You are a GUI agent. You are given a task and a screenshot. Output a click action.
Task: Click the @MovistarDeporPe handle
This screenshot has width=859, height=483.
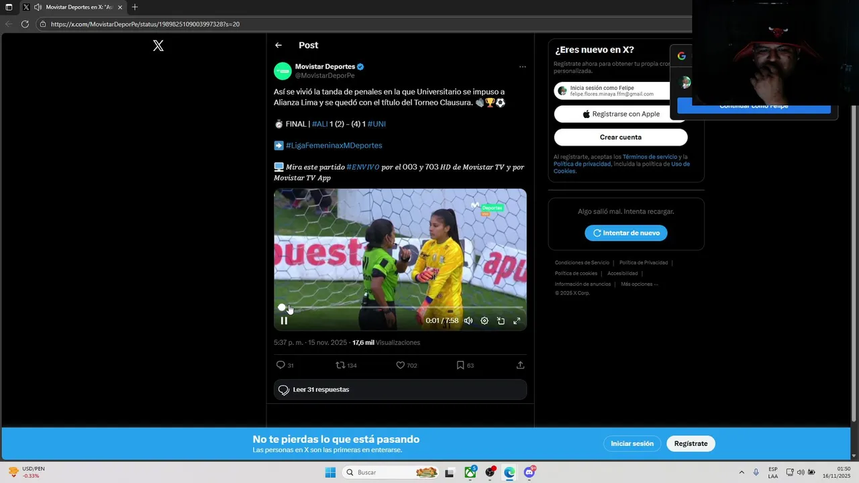click(x=325, y=76)
